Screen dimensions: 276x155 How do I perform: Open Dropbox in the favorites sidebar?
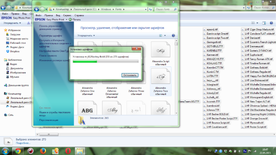15,51
